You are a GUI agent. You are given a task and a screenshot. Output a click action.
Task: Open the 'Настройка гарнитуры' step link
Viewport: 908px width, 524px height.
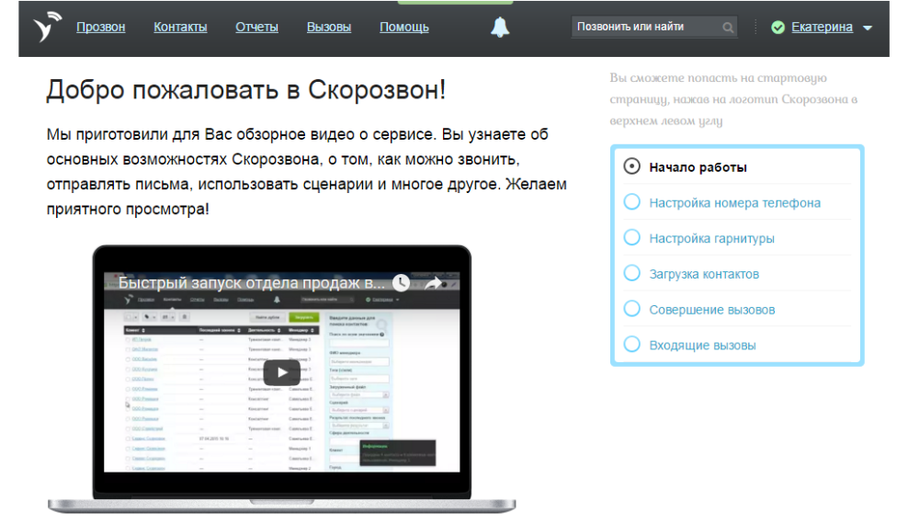[x=711, y=238]
